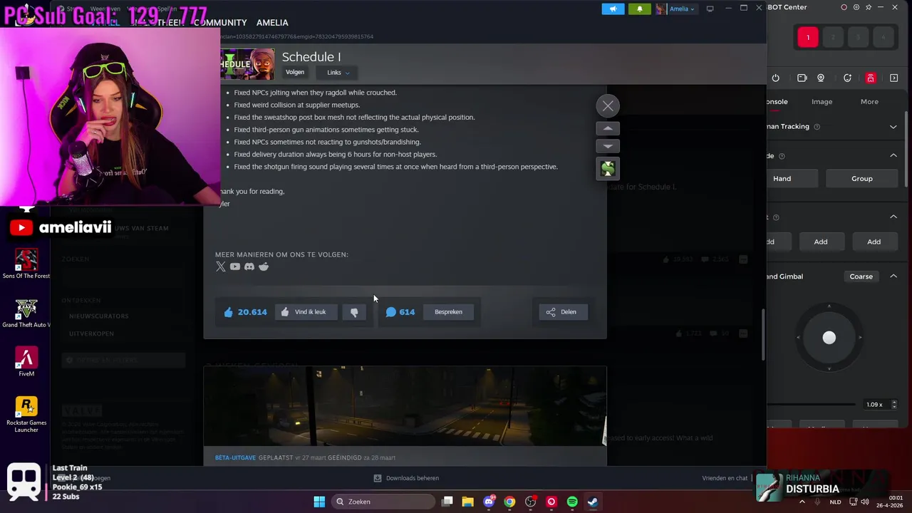912x513 pixels.
Task: Share the post via 'Delen'
Action: [563, 312]
